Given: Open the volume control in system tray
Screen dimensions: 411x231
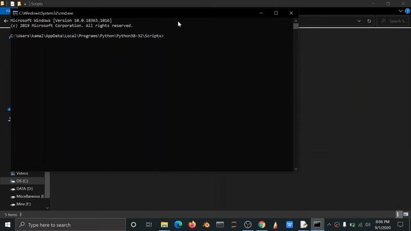Looking at the screenshot, I should [368, 225].
